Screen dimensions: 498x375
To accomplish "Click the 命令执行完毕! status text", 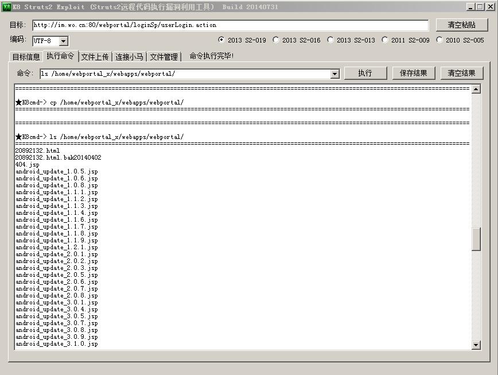I will point(212,56).
